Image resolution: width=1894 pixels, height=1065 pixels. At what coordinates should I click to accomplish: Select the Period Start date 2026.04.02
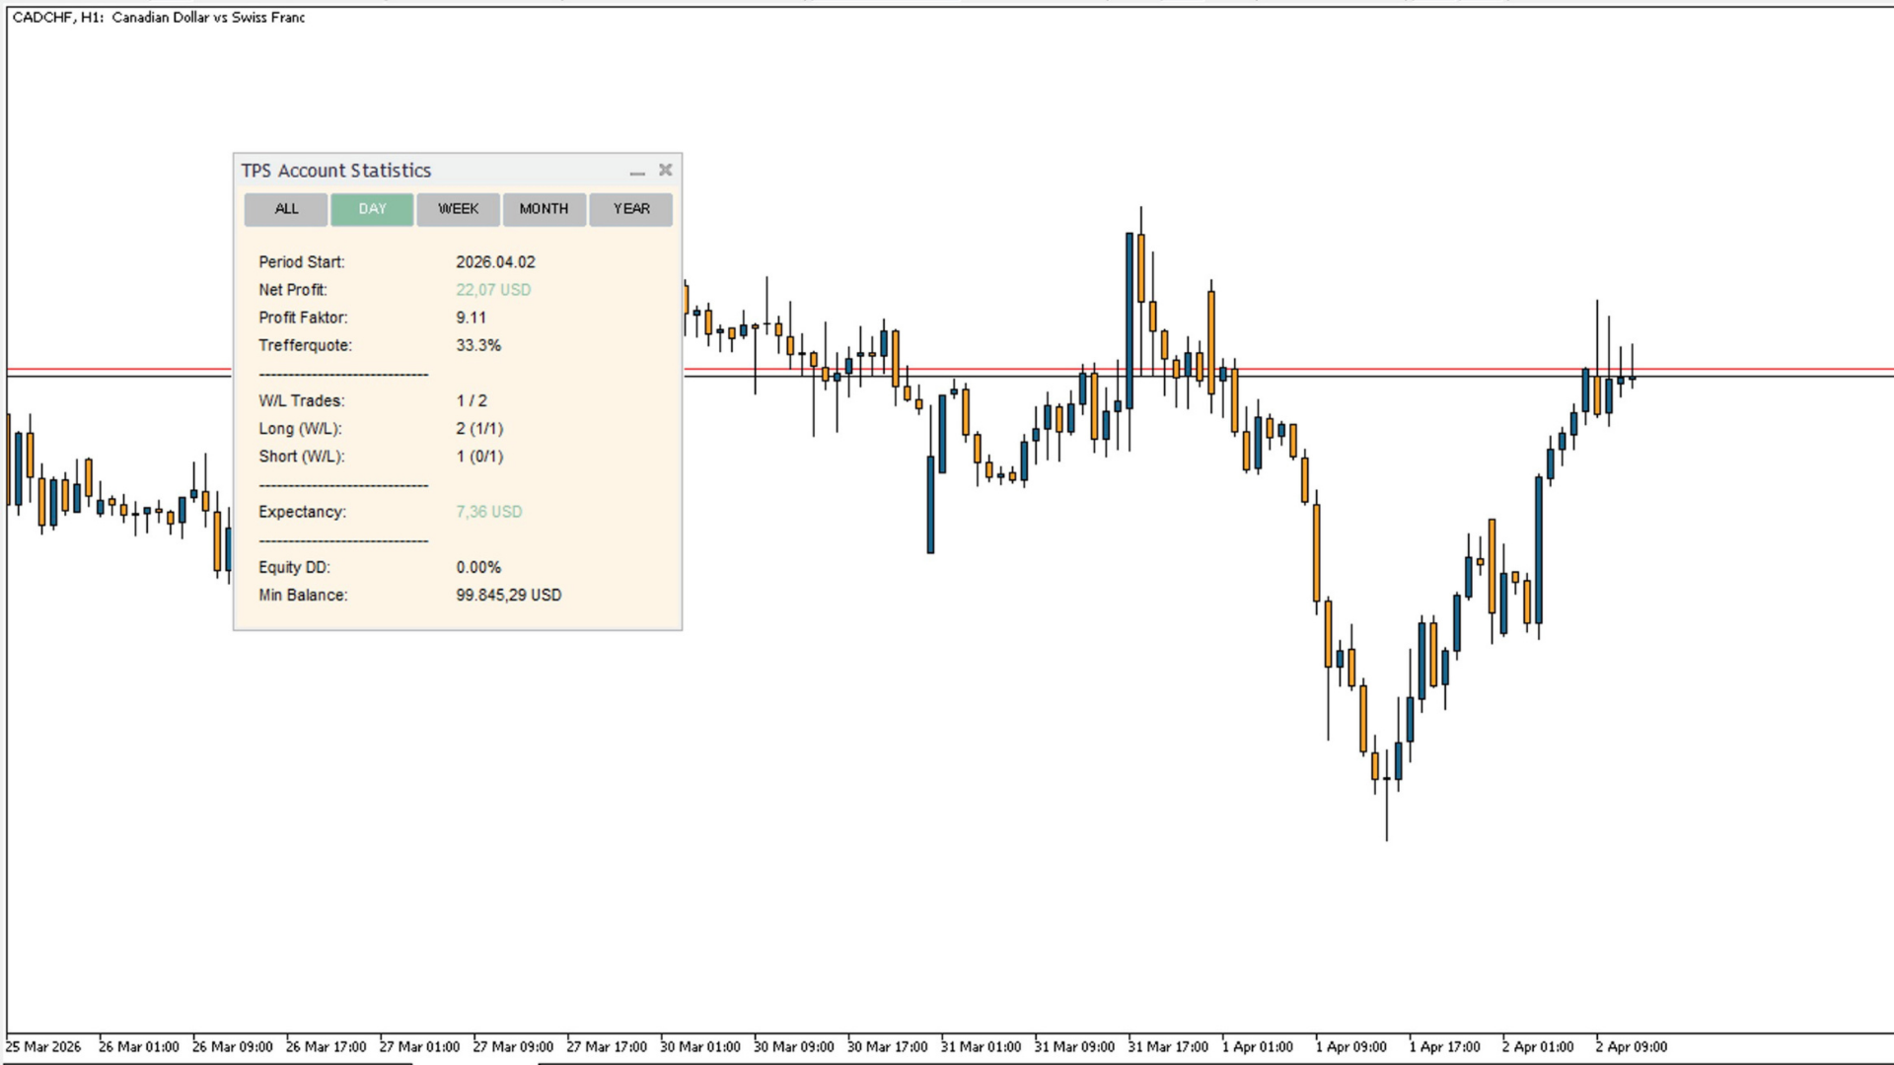click(495, 262)
